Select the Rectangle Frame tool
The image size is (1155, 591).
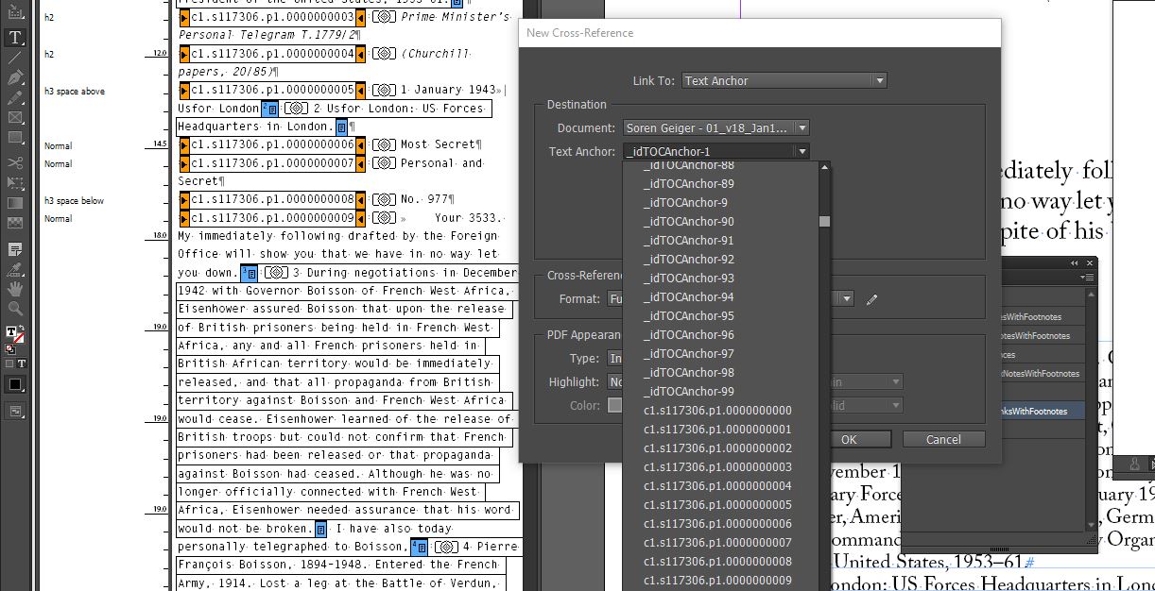[x=15, y=117]
